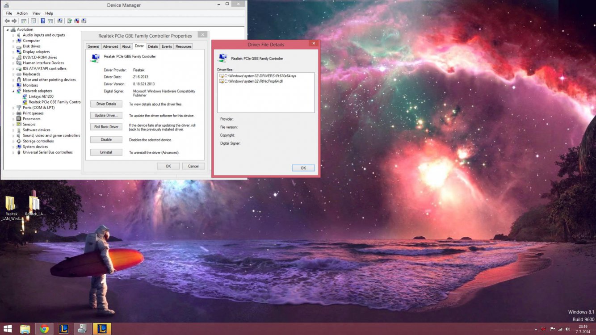This screenshot has width=596, height=335.
Task: Collapse the Network adapters node
Action: coord(13,91)
